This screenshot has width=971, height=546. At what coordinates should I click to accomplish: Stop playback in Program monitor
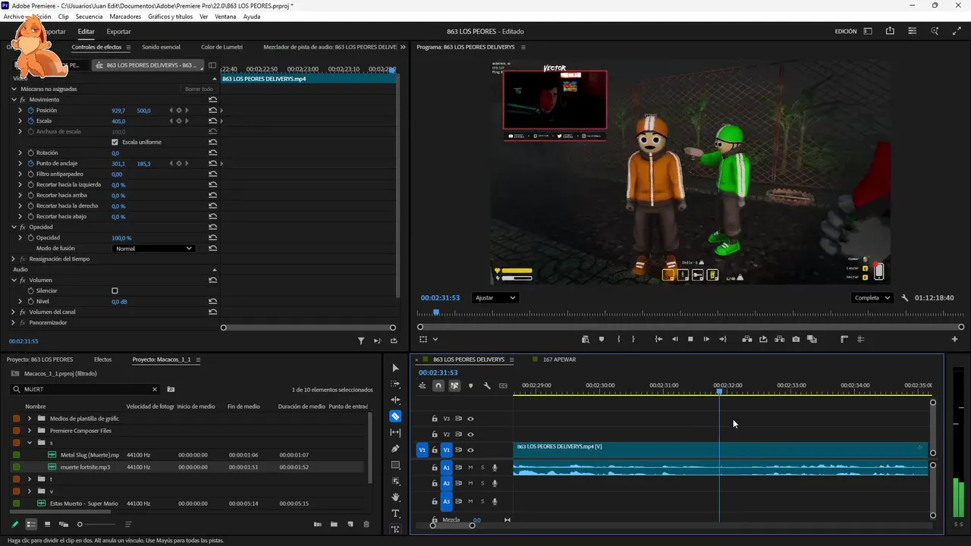point(690,339)
